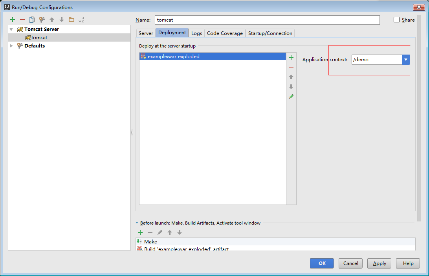Screen dimensions: 429x276
Task: Edit the deployment artifact with the pencil icon
Action: pyautogui.click(x=291, y=97)
